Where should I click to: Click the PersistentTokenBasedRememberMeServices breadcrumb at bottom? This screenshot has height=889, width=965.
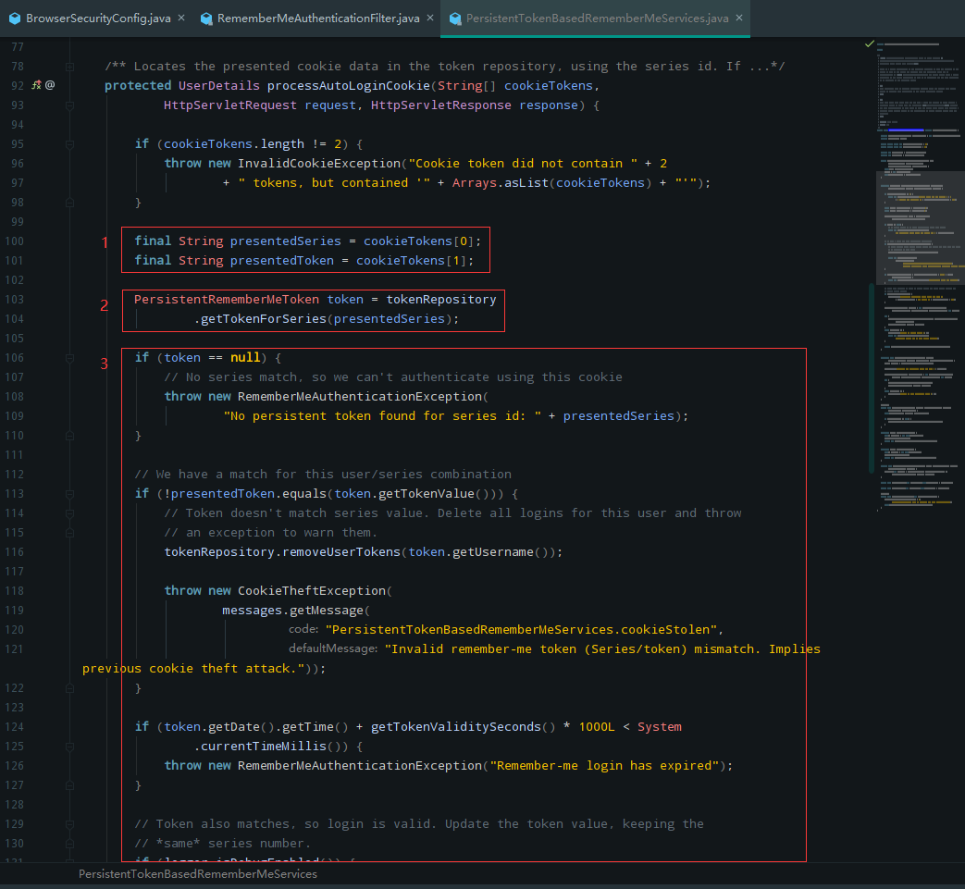[197, 874]
